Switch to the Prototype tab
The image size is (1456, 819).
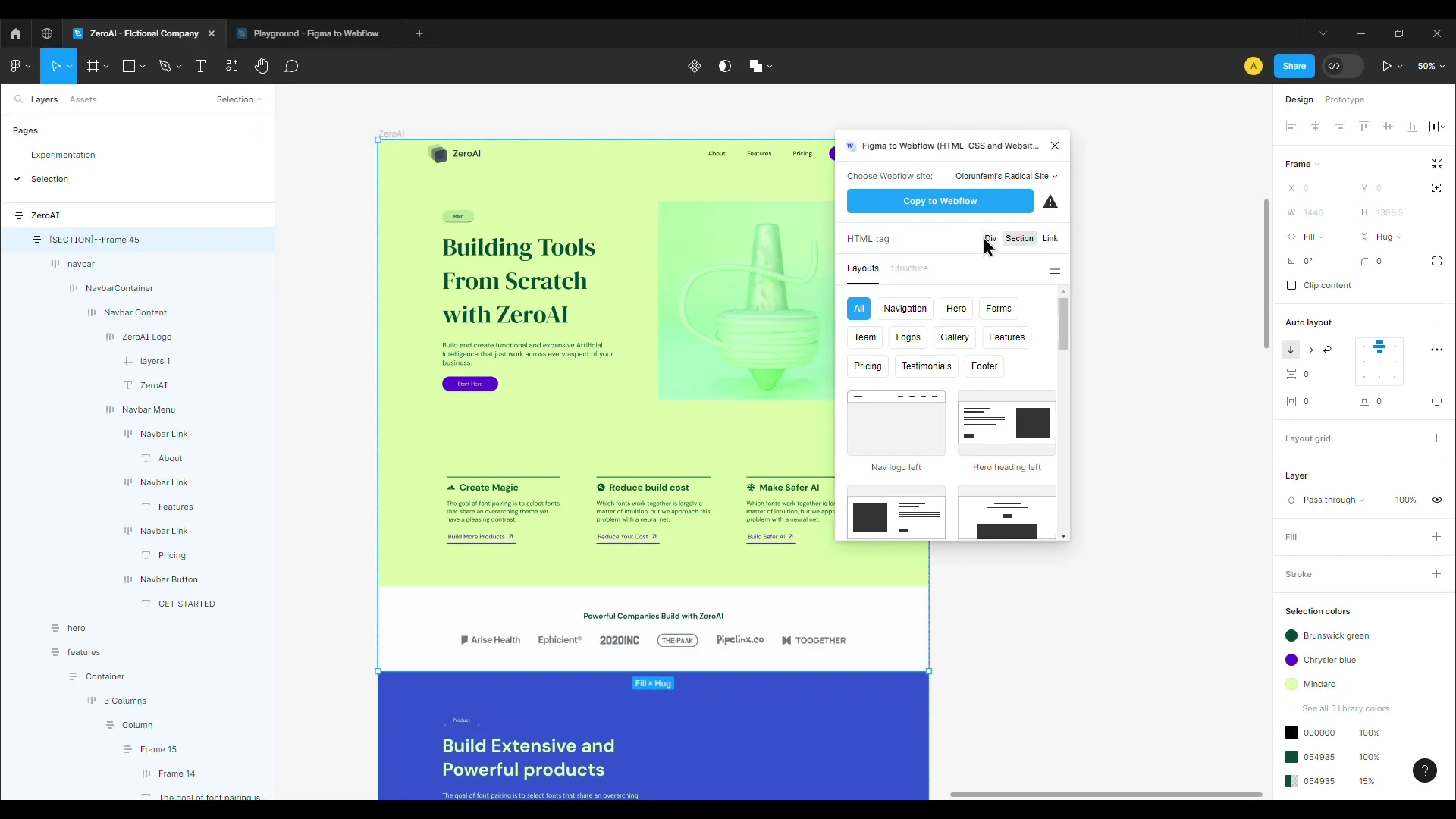pyautogui.click(x=1344, y=99)
